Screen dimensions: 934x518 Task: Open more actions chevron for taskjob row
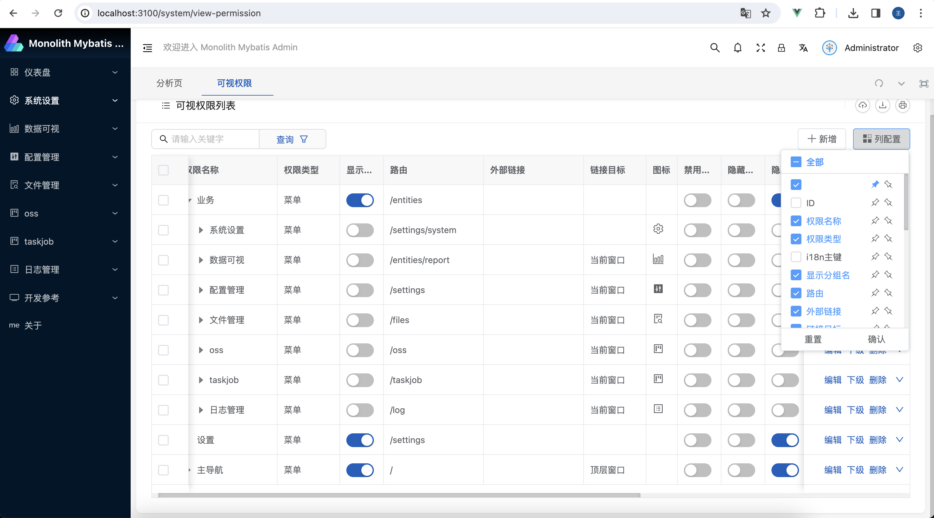point(900,380)
